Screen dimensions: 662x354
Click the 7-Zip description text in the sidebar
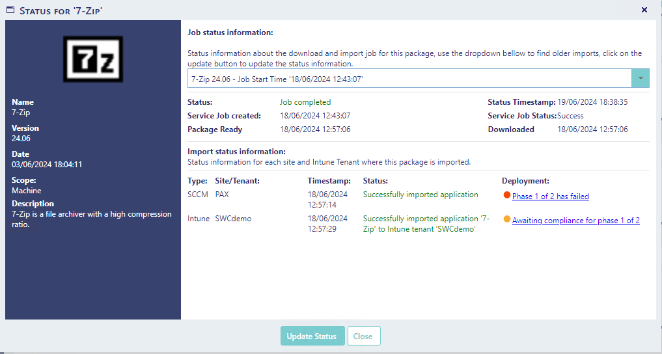pyautogui.click(x=92, y=219)
